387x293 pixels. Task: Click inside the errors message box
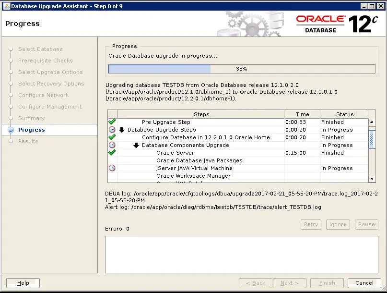[242, 255]
